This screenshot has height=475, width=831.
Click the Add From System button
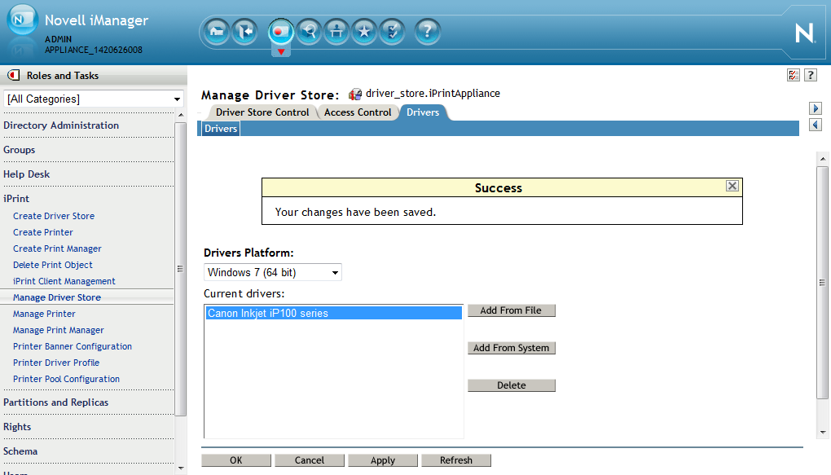click(512, 348)
